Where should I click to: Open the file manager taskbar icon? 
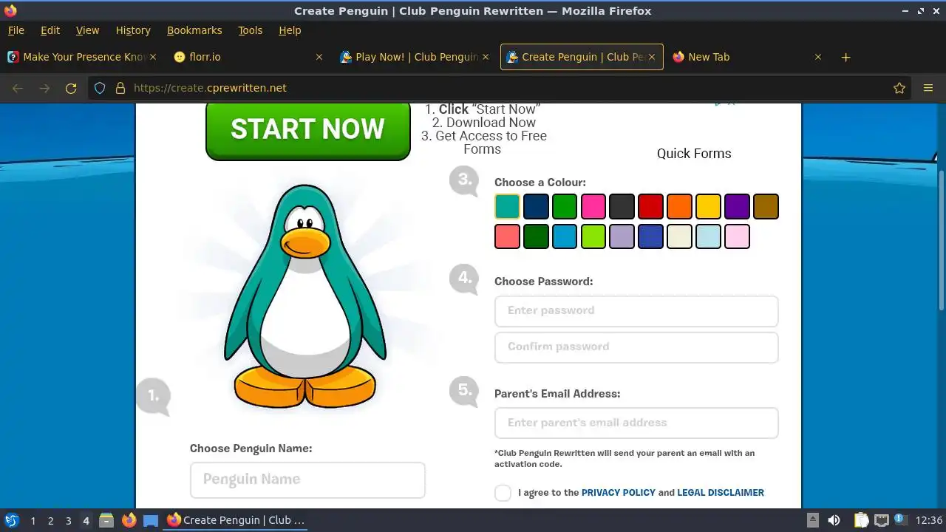pyautogui.click(x=106, y=520)
